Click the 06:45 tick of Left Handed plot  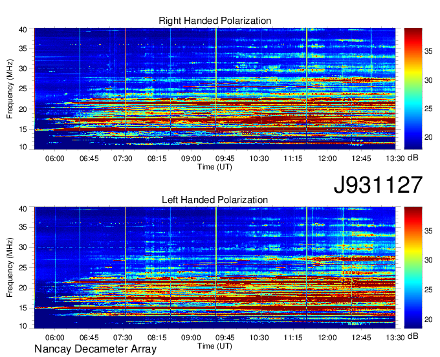click(x=89, y=338)
